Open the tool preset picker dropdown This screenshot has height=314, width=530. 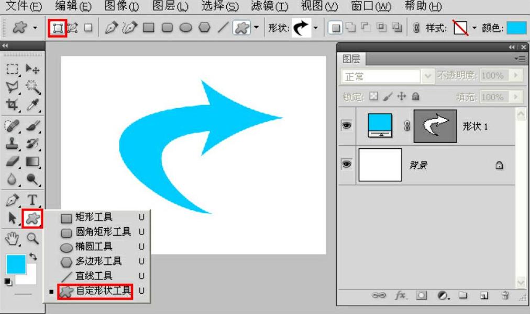[35, 28]
